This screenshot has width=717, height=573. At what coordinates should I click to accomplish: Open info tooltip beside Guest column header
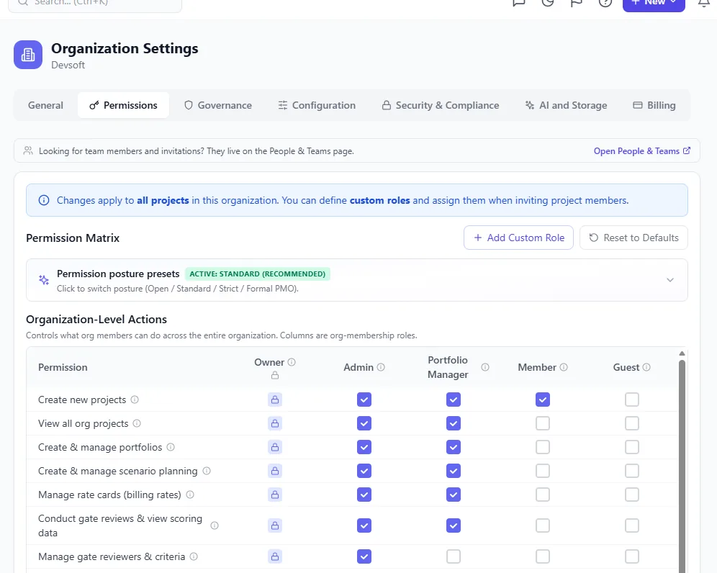[x=646, y=367]
